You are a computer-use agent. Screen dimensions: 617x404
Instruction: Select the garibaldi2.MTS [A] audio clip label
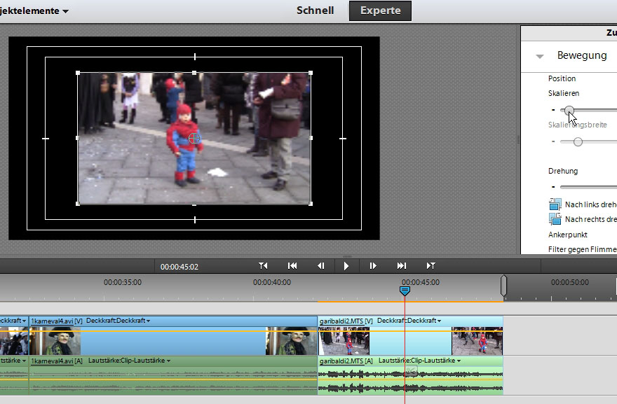(x=346, y=361)
